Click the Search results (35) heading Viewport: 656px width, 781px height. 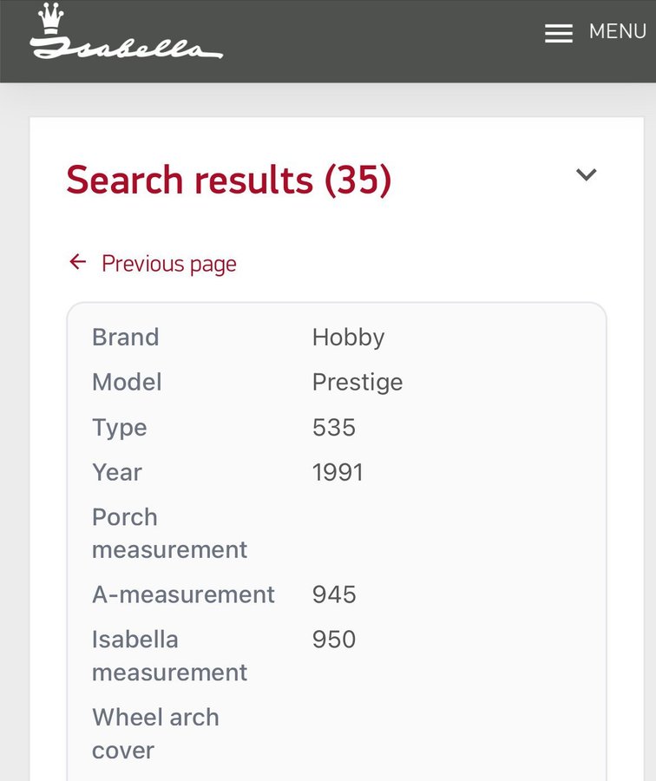coord(228,180)
